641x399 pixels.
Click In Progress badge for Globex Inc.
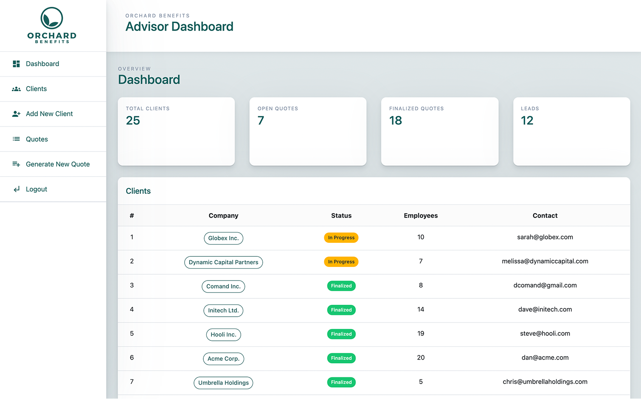341,238
